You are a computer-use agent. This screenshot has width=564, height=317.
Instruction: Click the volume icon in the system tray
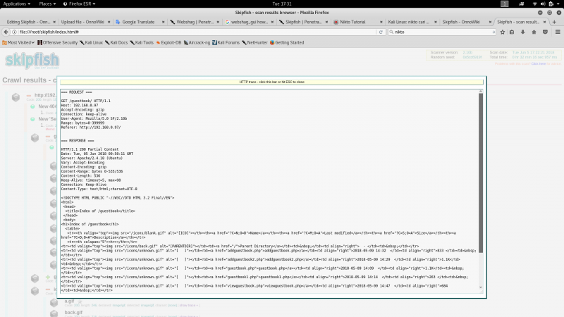tap(543, 4)
